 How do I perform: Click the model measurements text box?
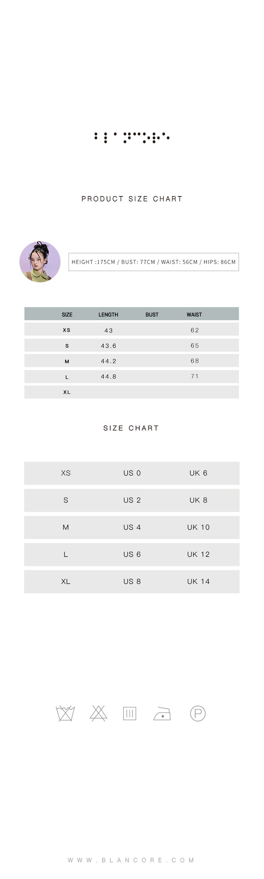point(153,262)
